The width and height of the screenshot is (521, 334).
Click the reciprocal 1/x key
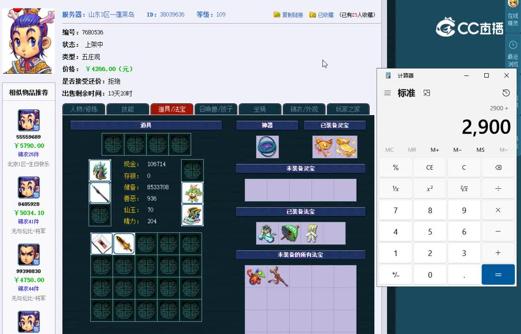coord(396,189)
